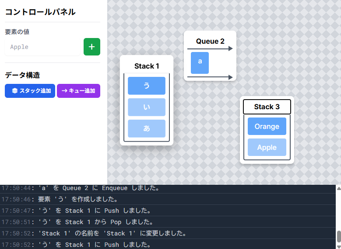This screenshot has width=341, height=249.
Task: Click the arrow icon on キュー追加 button
Action: coord(64,91)
